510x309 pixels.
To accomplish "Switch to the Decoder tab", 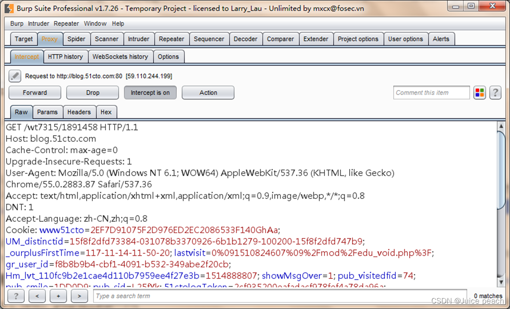I will [245, 39].
